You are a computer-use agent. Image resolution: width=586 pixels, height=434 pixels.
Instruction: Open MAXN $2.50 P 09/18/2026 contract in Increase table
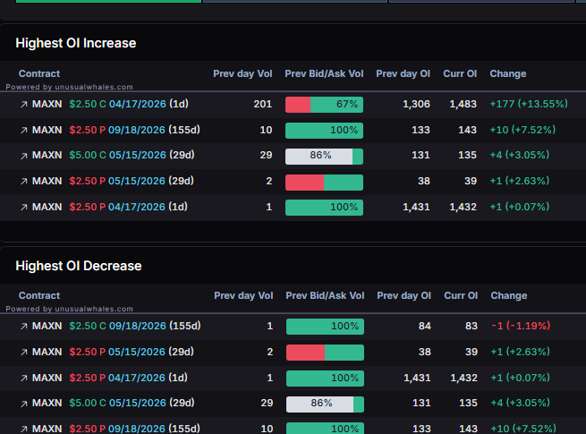tap(115, 130)
